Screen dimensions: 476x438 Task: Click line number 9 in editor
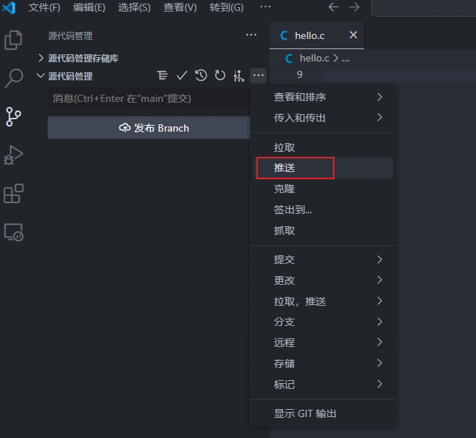pyautogui.click(x=299, y=74)
